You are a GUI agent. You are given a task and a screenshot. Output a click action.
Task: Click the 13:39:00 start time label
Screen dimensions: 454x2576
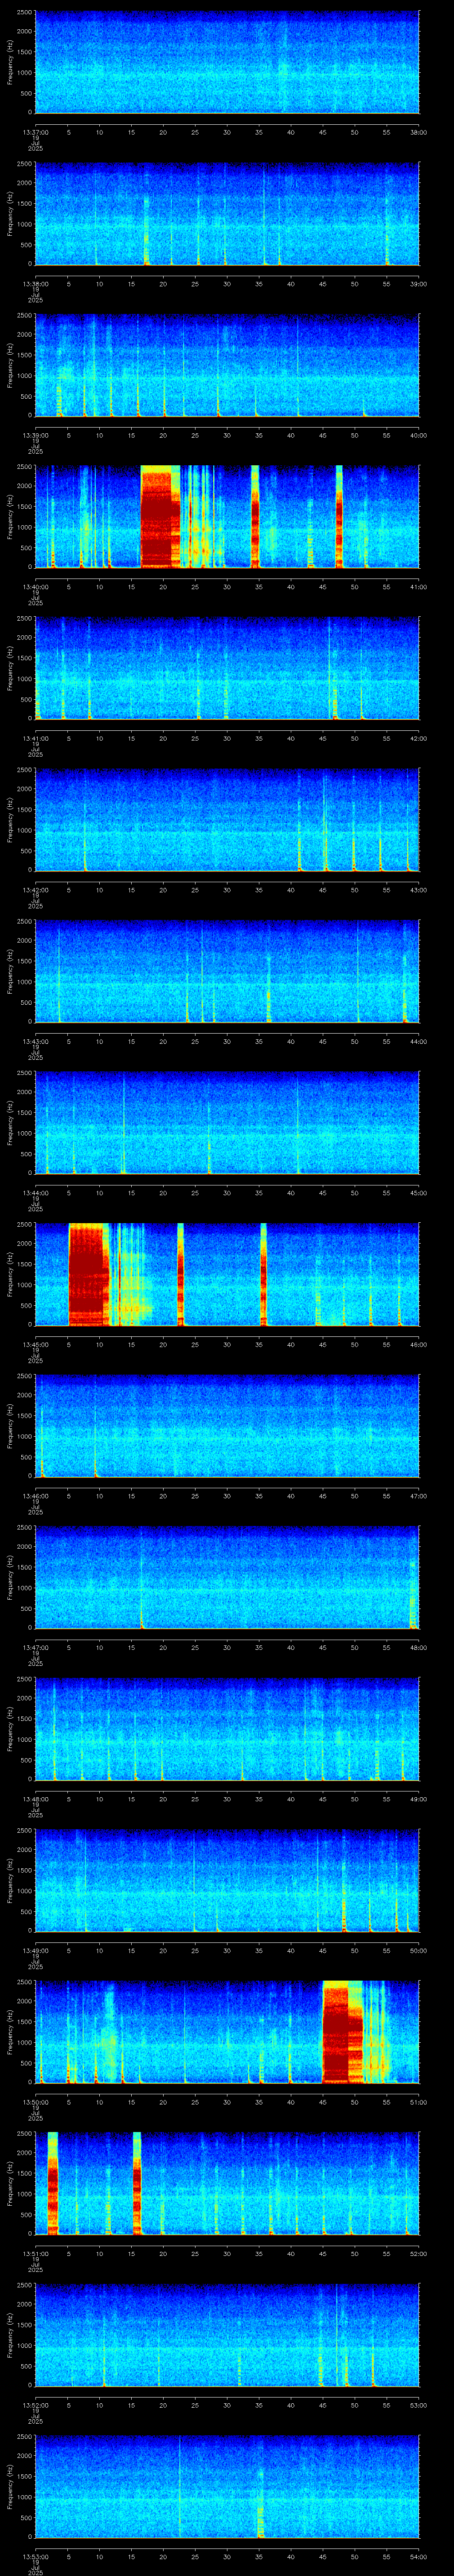[35, 435]
